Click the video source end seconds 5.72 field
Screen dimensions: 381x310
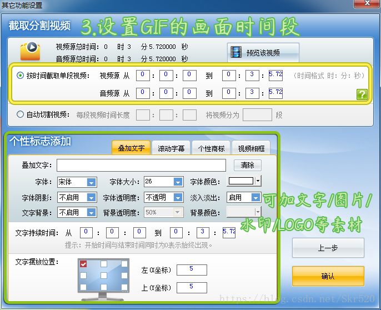pyautogui.click(x=275, y=76)
